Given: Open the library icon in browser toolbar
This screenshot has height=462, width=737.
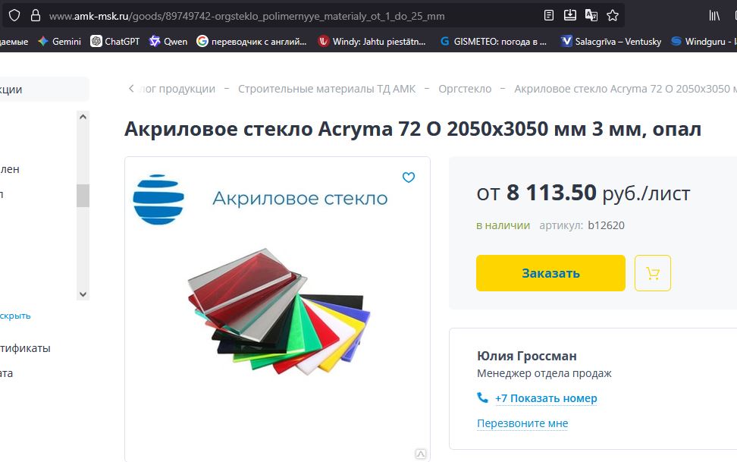Looking at the screenshot, I should [714, 15].
